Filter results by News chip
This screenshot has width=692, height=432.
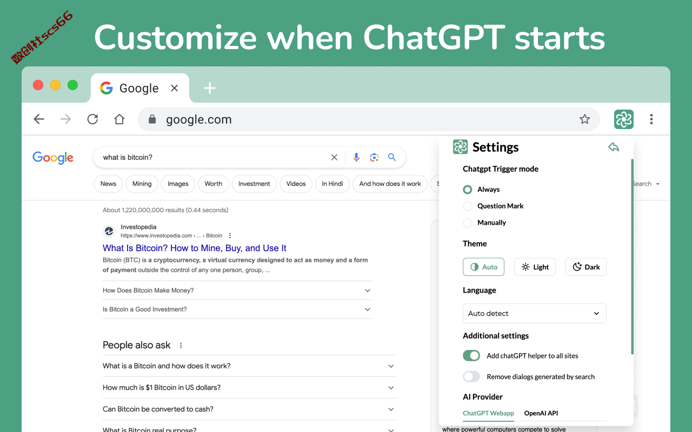pyautogui.click(x=108, y=184)
